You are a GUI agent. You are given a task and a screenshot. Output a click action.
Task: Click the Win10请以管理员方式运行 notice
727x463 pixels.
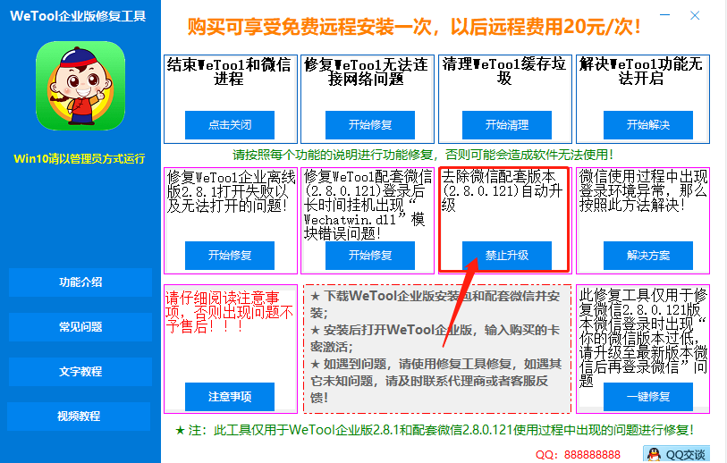click(x=80, y=159)
